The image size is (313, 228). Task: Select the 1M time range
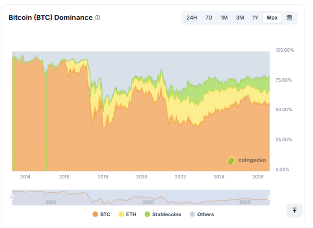click(x=224, y=18)
